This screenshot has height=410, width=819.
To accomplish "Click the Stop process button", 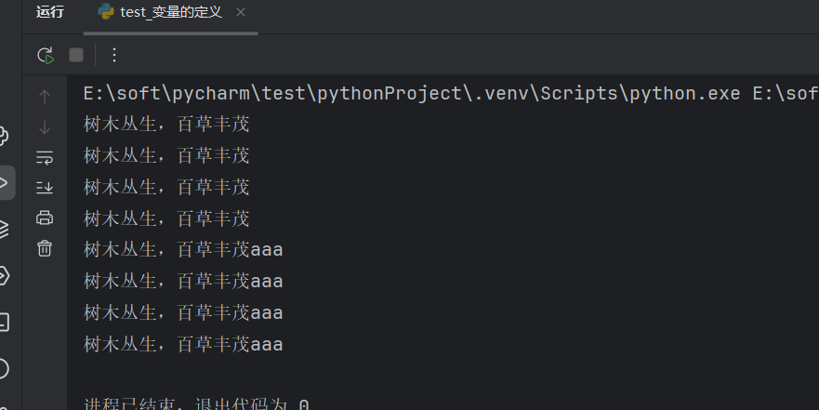I will click(76, 55).
